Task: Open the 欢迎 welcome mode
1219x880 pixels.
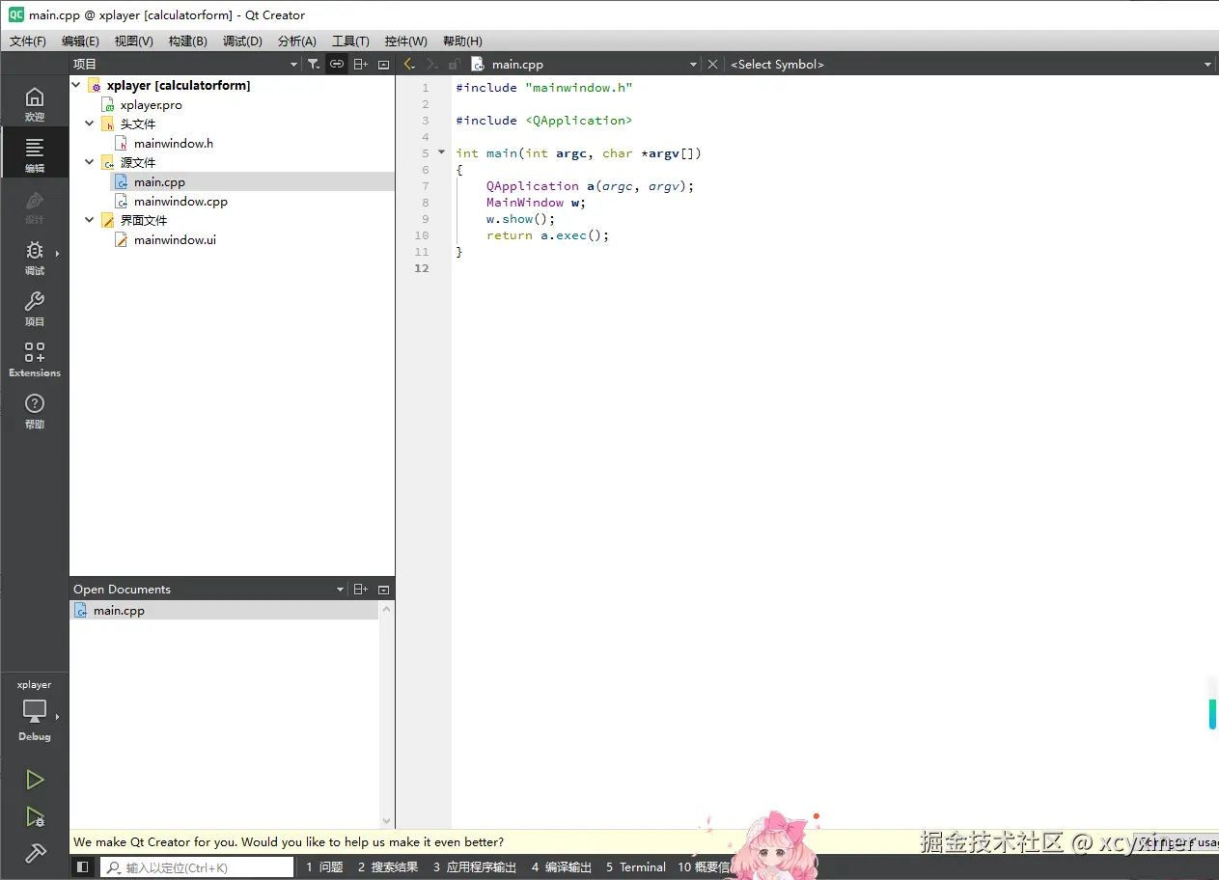Action: tap(35, 104)
